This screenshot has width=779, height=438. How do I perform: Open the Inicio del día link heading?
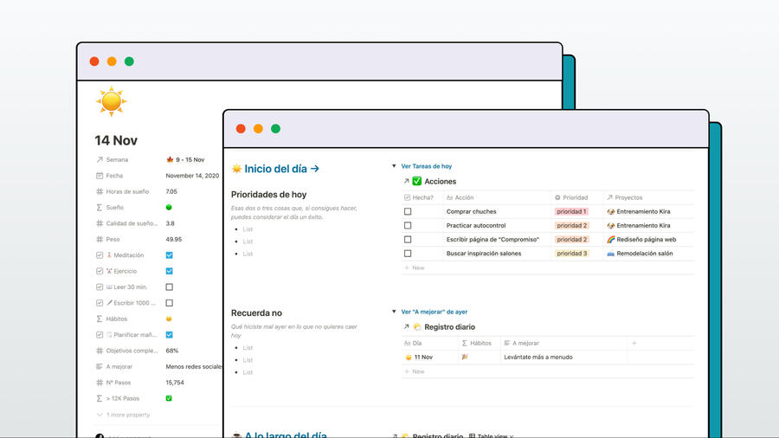pyautogui.click(x=275, y=169)
